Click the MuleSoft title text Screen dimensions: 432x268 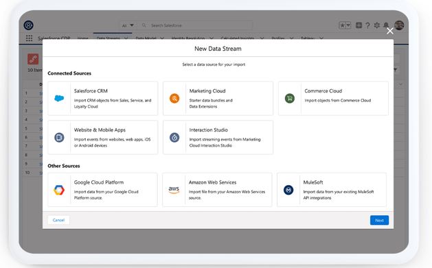click(313, 182)
